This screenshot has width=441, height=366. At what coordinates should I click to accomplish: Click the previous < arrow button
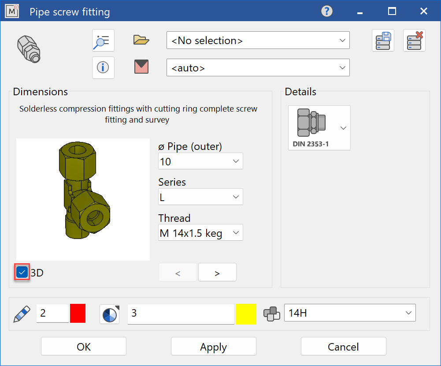click(178, 272)
